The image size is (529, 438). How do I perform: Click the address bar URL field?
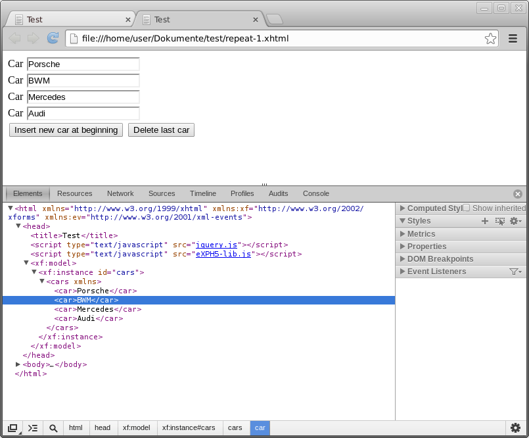tap(282, 39)
